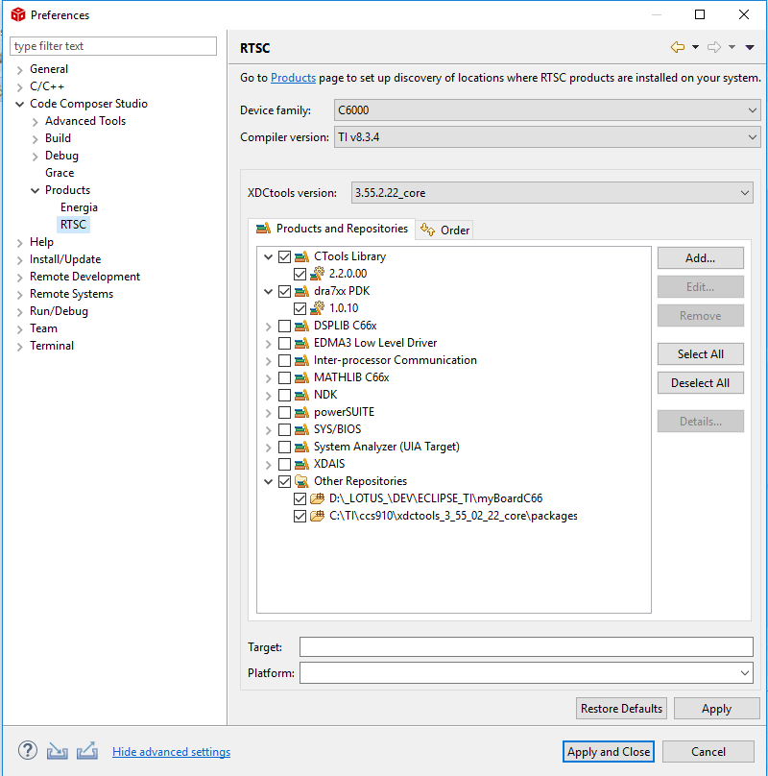The image size is (768, 776).
Task: Open the forward history dropdown arrow
Action: 732,47
